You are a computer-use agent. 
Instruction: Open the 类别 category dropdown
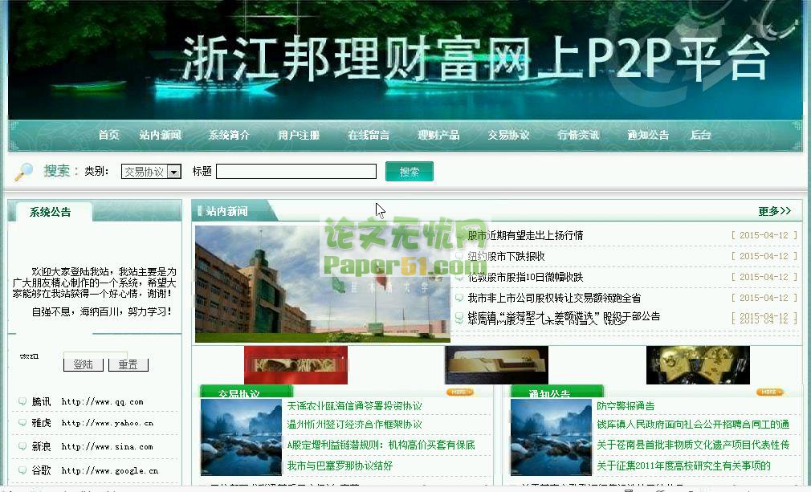(x=151, y=172)
